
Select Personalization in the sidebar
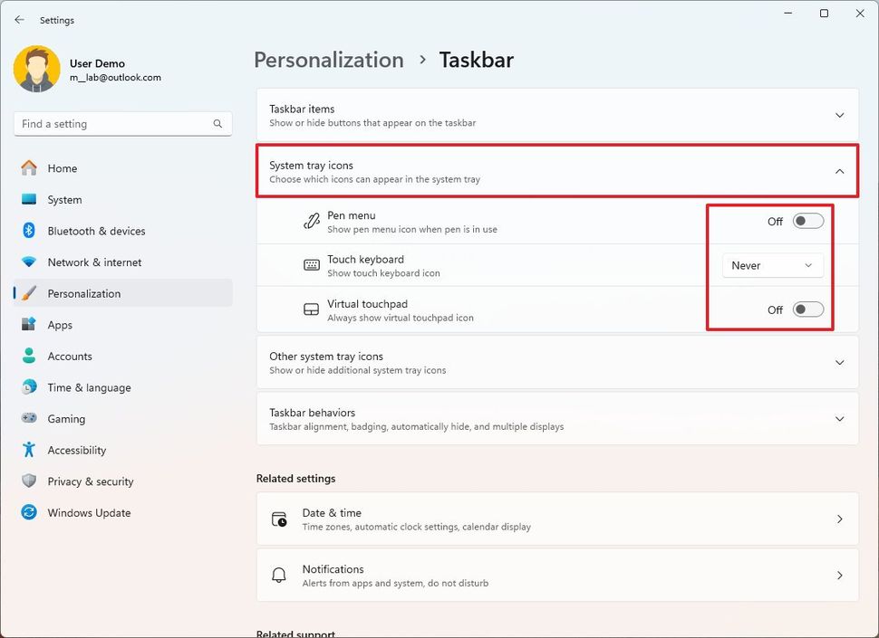(84, 293)
